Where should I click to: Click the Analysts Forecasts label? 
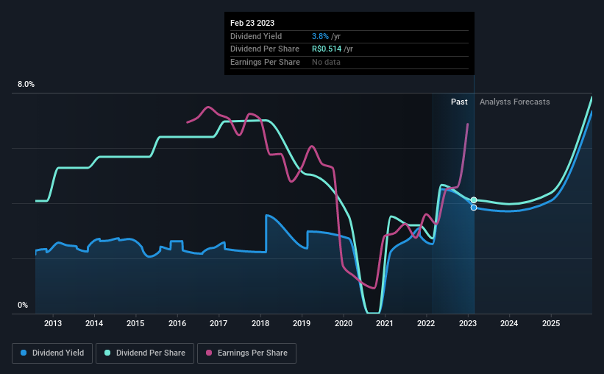point(514,102)
